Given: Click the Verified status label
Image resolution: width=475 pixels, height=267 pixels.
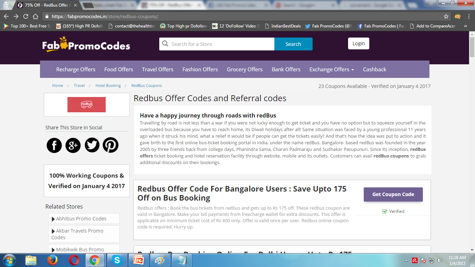Looking at the screenshot, I should [393, 211].
